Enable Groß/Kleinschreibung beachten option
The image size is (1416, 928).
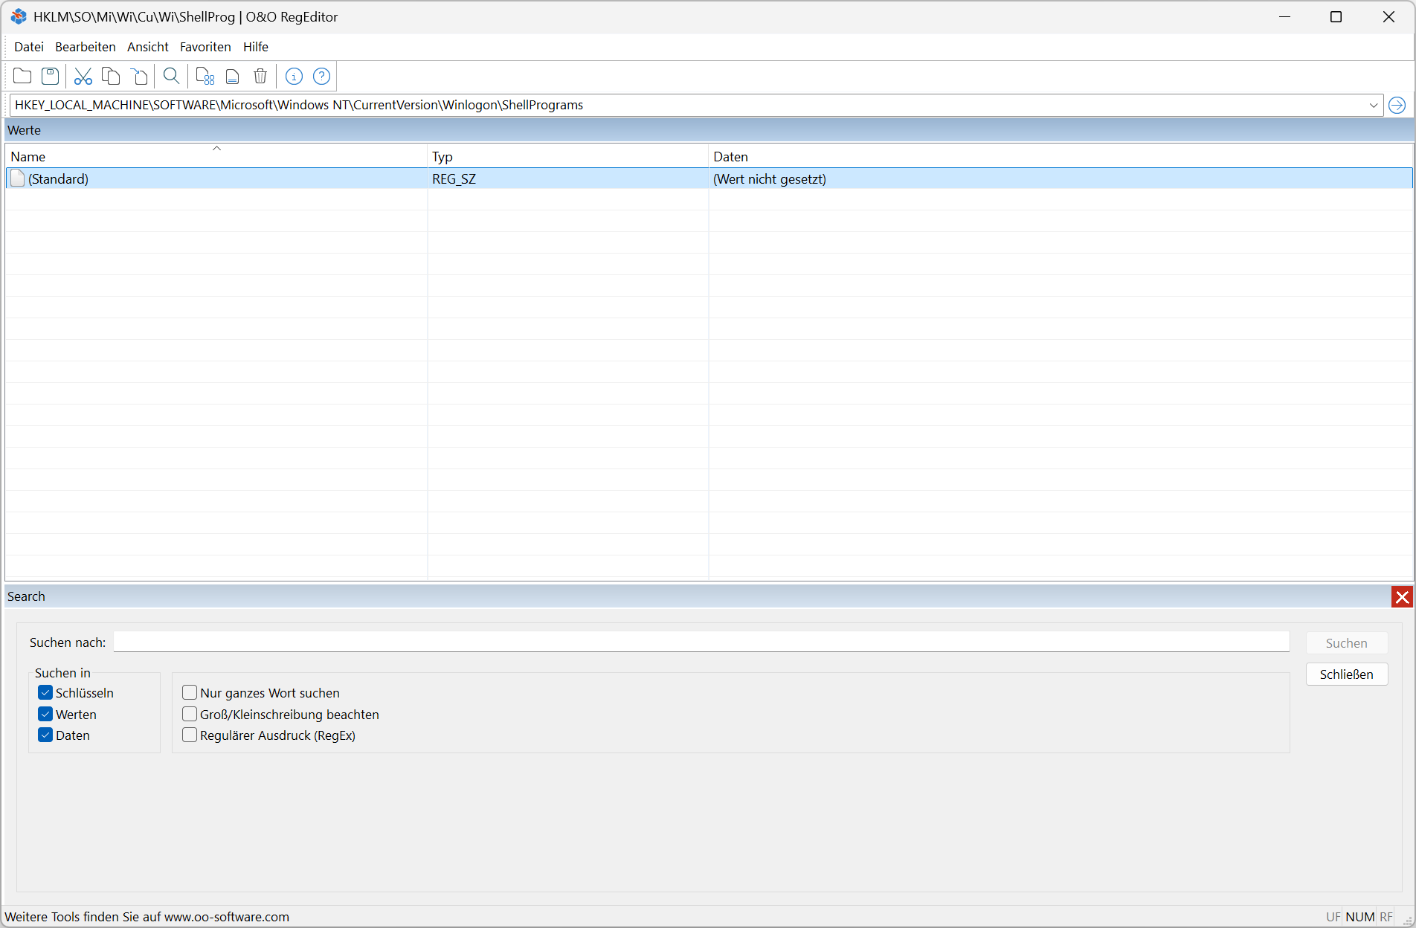pos(190,715)
